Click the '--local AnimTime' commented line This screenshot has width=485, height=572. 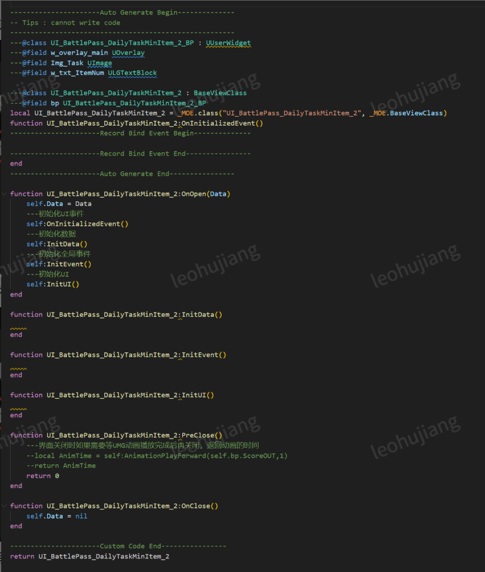coord(157,455)
